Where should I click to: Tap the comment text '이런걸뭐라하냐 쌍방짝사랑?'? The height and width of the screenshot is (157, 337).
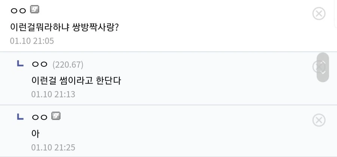64,27
